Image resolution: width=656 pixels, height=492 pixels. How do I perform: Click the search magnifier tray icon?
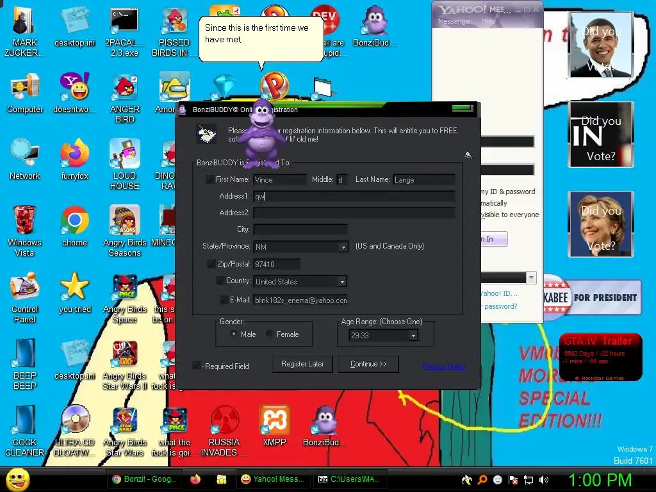coord(482,480)
